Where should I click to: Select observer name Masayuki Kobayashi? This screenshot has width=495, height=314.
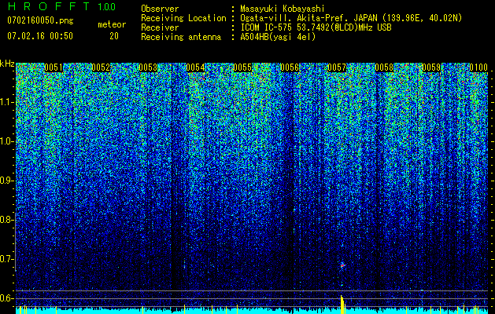click(x=283, y=9)
